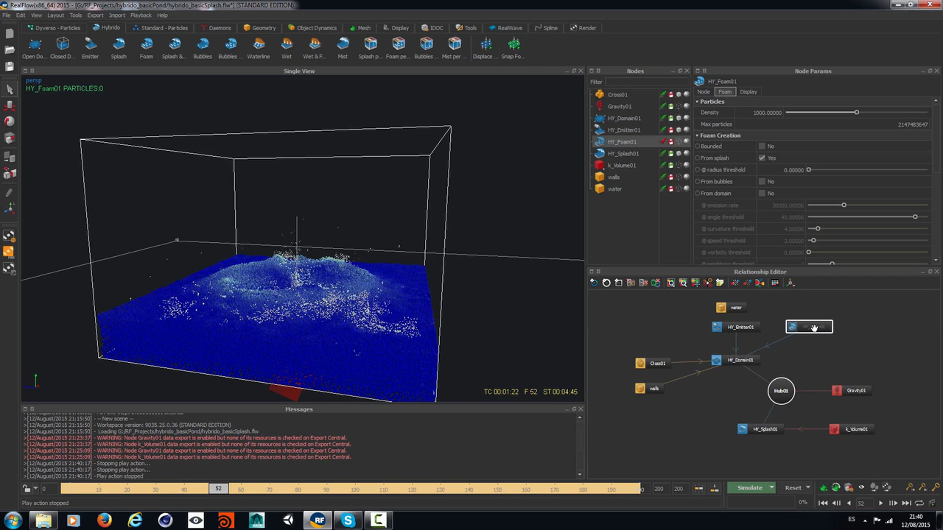This screenshot has height=530, width=943.
Task: Switch to the Object Dynamics shelf tab
Action: [x=313, y=28]
